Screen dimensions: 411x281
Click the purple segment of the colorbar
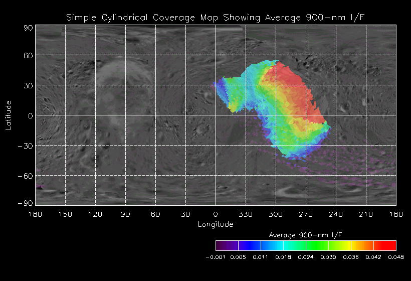pyautogui.click(x=227, y=245)
